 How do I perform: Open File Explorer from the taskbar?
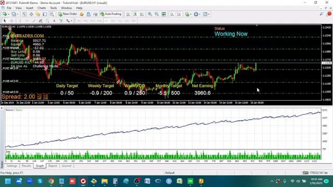[105, 181]
